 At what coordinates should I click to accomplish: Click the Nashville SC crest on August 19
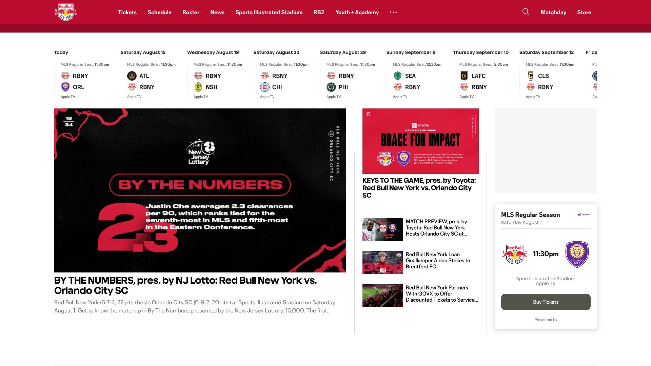(198, 87)
